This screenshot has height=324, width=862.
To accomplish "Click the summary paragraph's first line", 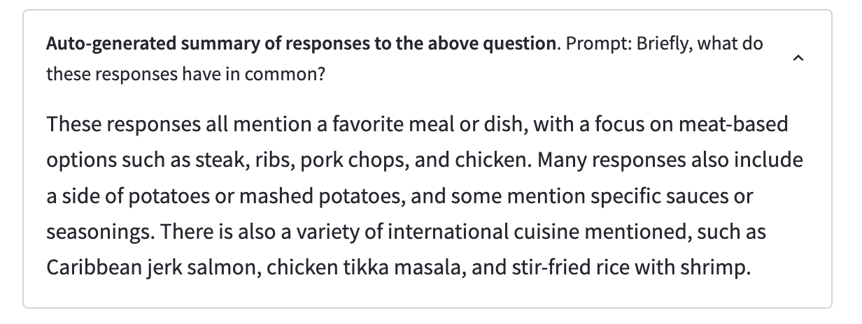I will [x=418, y=125].
